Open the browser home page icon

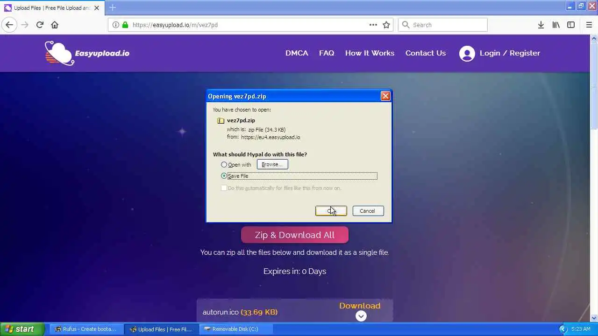coord(55,25)
